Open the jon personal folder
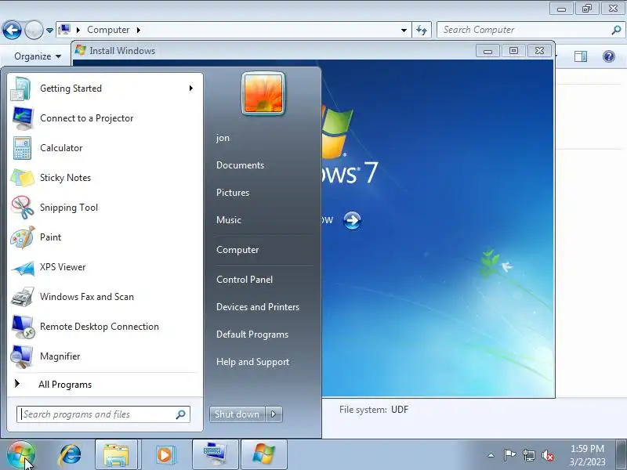The height and width of the screenshot is (470, 627). (x=223, y=138)
